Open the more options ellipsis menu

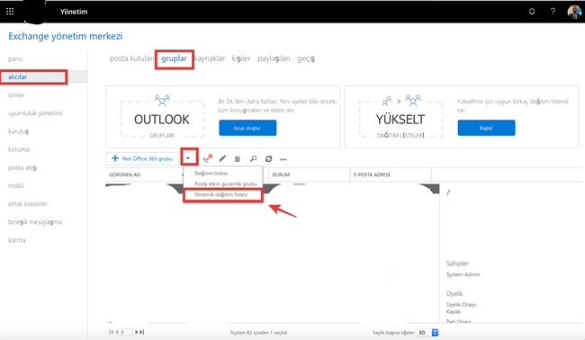(x=283, y=159)
